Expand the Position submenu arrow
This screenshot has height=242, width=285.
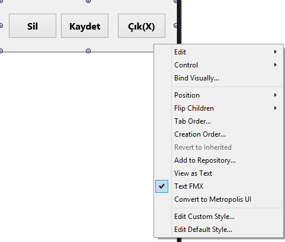pyautogui.click(x=276, y=95)
